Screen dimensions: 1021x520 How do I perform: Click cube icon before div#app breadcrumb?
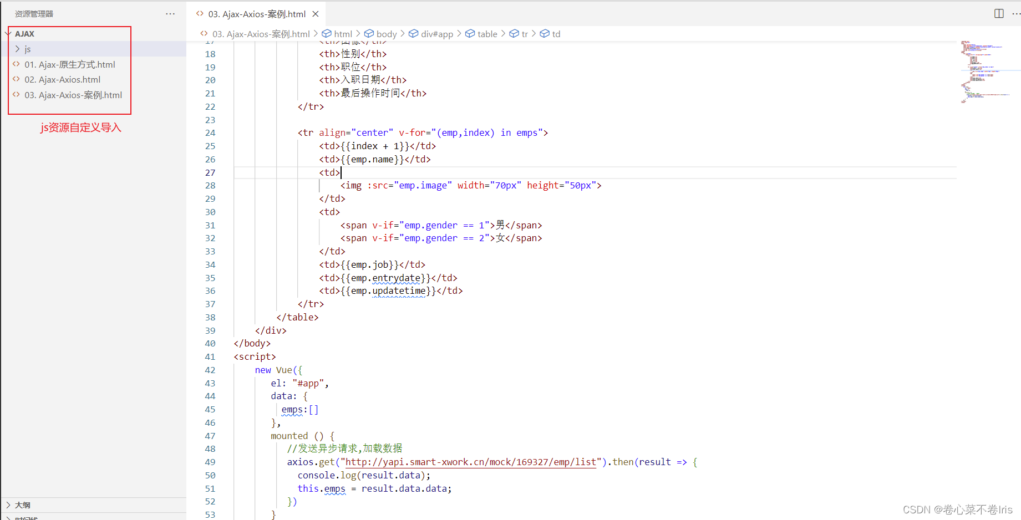(x=413, y=34)
